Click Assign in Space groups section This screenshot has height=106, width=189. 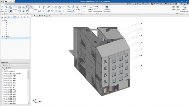point(84,6)
